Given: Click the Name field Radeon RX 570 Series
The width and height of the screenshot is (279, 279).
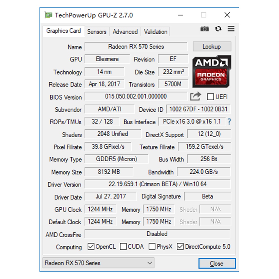Looking at the screenshot, I should [136, 47].
